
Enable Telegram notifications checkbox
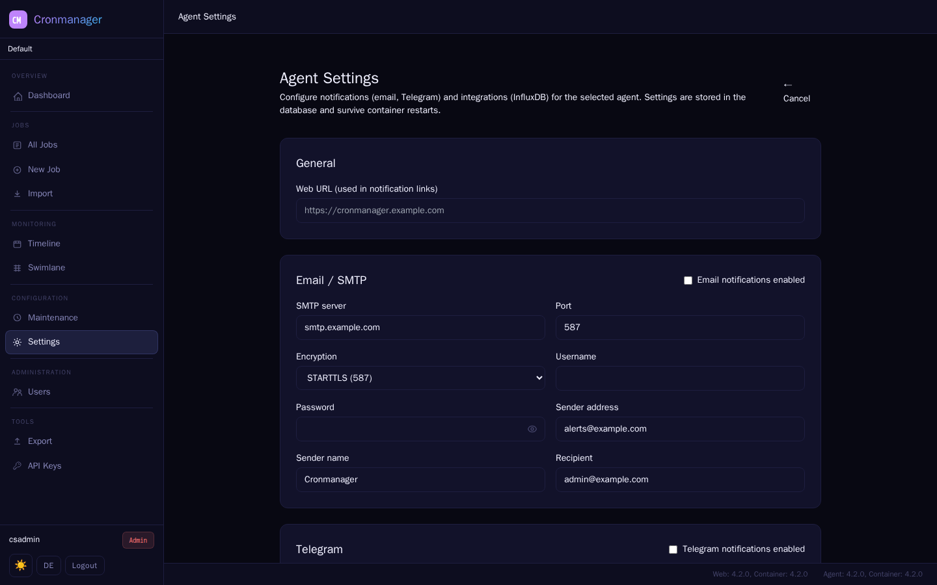pyautogui.click(x=673, y=550)
